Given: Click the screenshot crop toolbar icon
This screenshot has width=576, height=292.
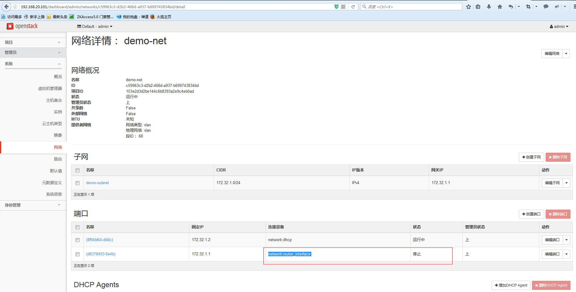Looking at the screenshot, I should point(528,7).
